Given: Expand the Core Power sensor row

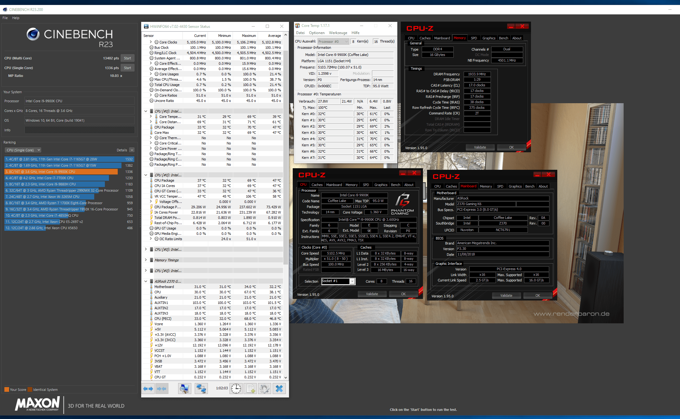Looking at the screenshot, I should tap(151, 148).
